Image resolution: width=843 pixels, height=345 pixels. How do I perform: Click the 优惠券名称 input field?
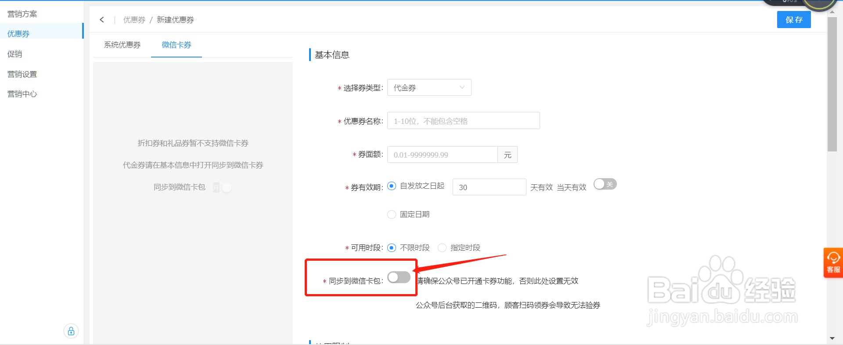(x=464, y=121)
